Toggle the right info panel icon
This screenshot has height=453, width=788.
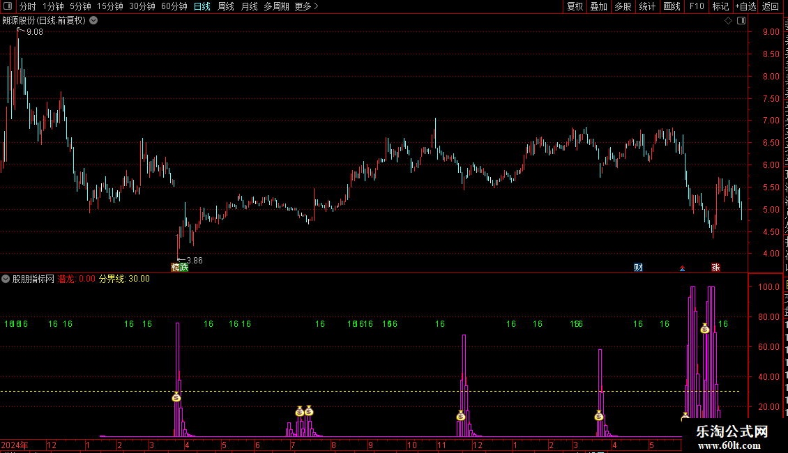coord(741,21)
